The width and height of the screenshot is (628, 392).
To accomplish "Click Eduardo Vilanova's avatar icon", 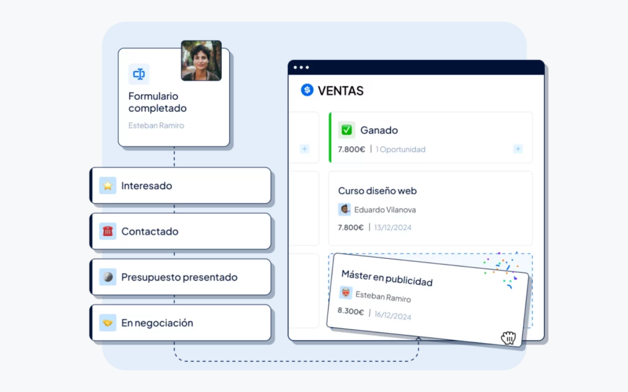I will click(x=344, y=210).
